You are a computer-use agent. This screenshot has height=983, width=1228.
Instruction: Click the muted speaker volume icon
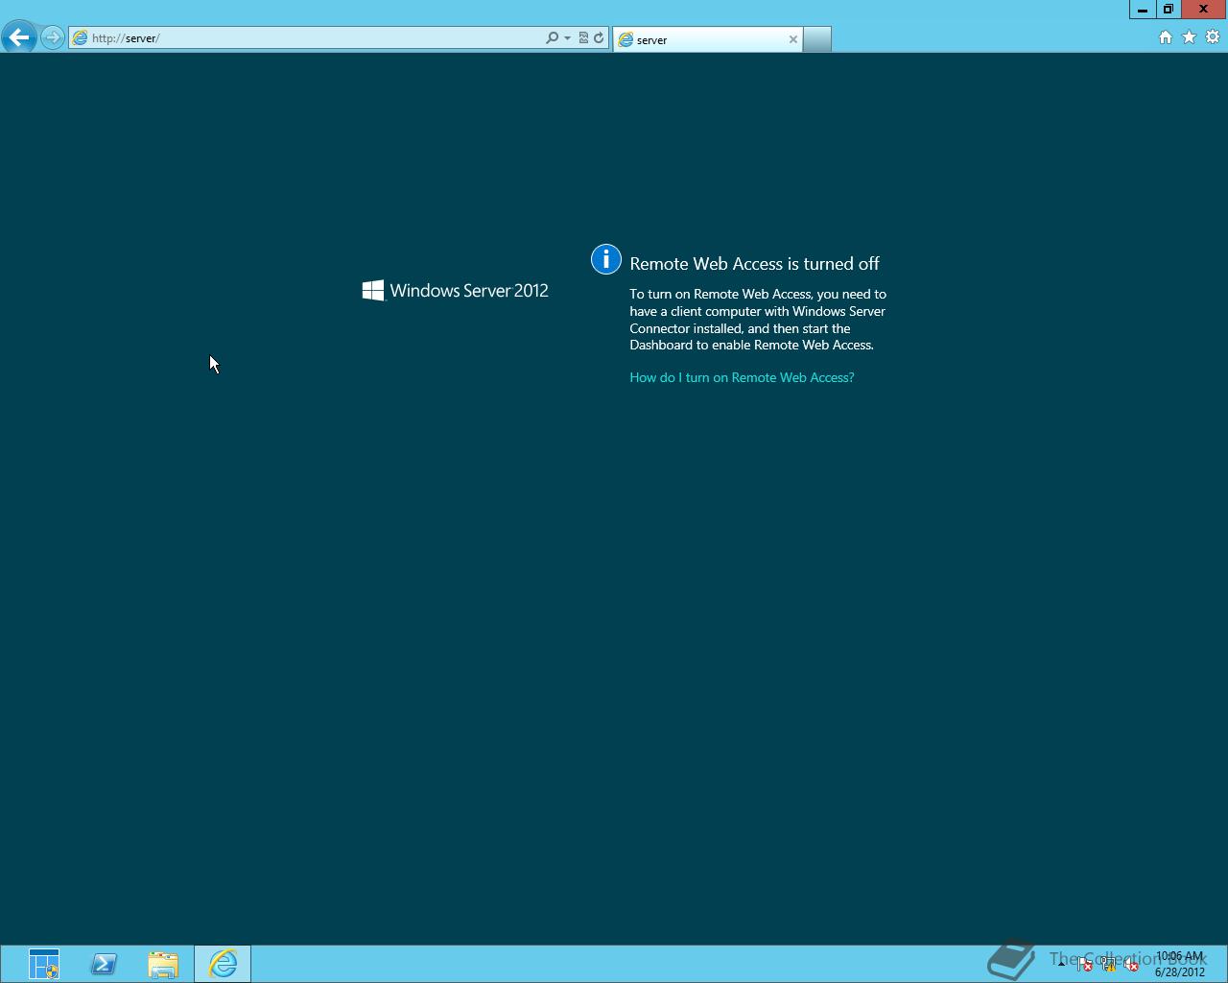(1131, 965)
